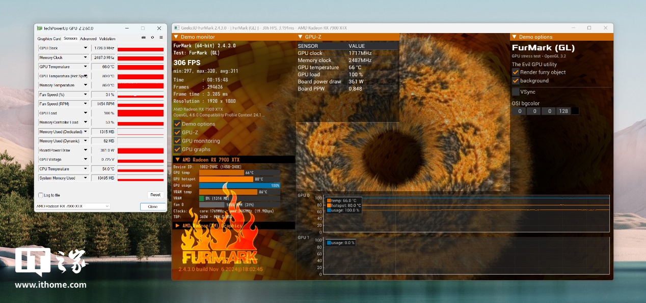Open the GPU Clock sensor dropdown arrow
Viewport: 646px width, 303px height.
pyautogui.click(x=85, y=48)
